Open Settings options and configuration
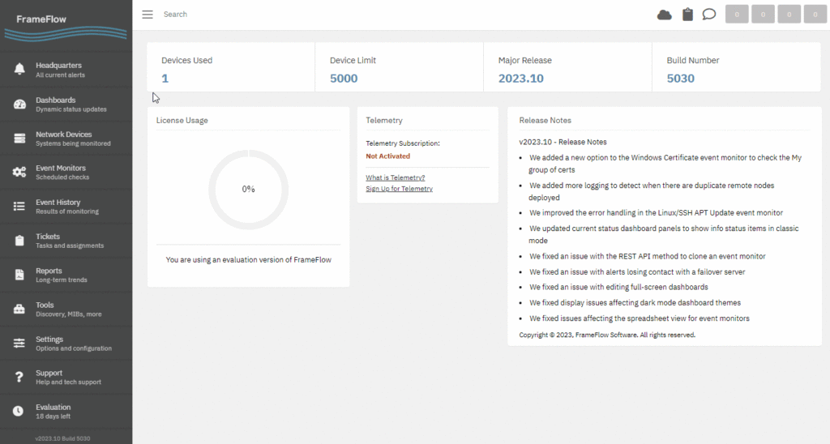 click(x=66, y=344)
